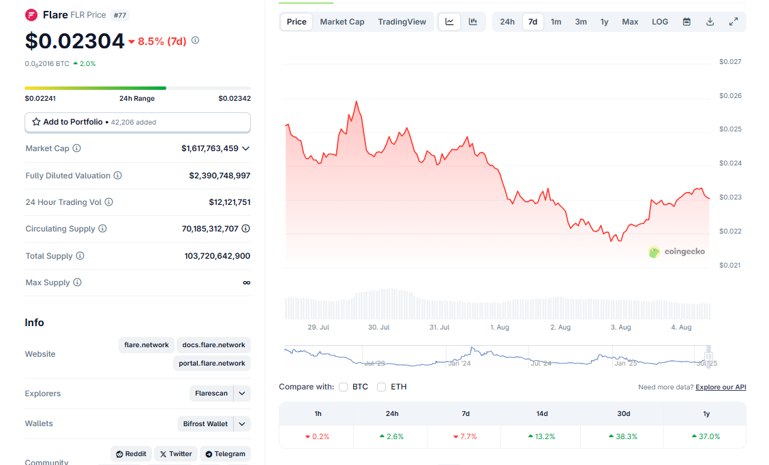Open info icon next to 70,185,312,707 value

[x=245, y=229]
